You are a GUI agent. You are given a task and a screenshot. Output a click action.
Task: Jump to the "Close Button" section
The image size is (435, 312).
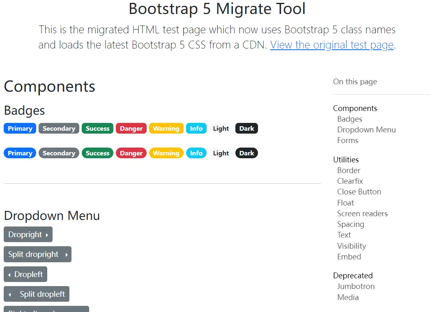(x=359, y=192)
